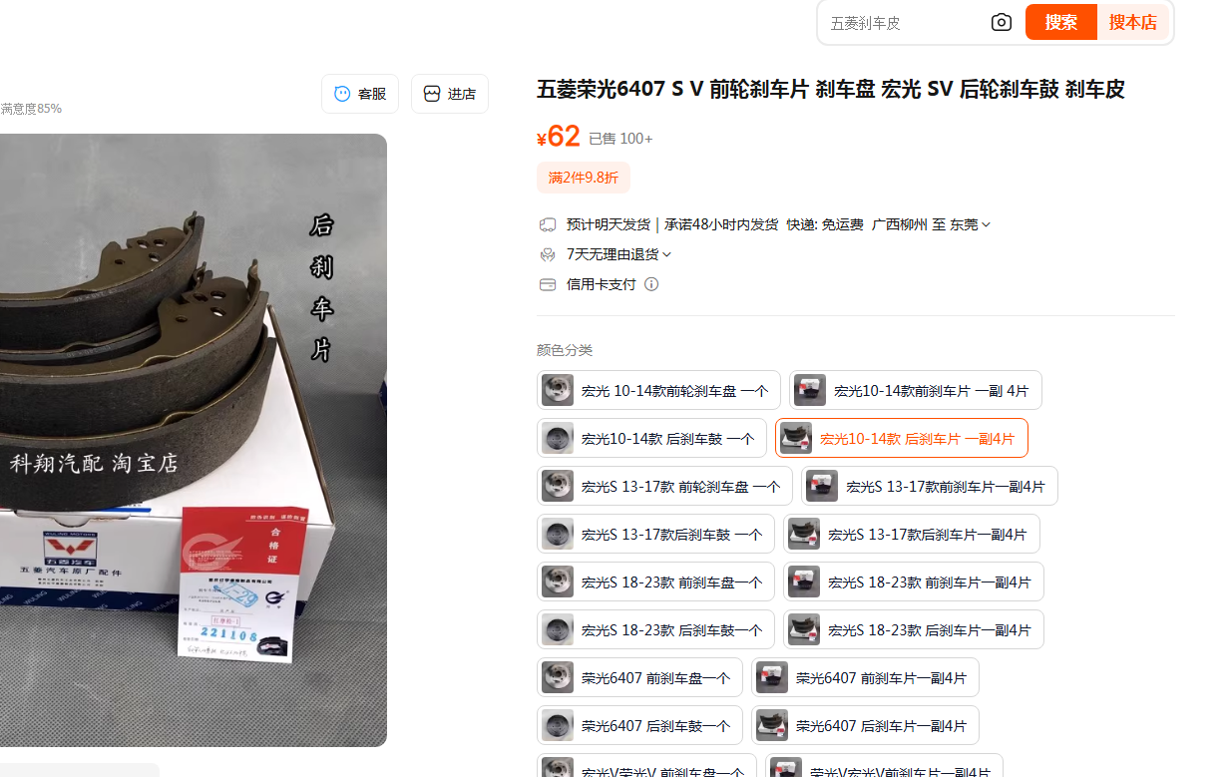Viewport: 1229px width, 777px height.
Task: Click the 搜本店 search-in-shop button
Action: (1132, 22)
